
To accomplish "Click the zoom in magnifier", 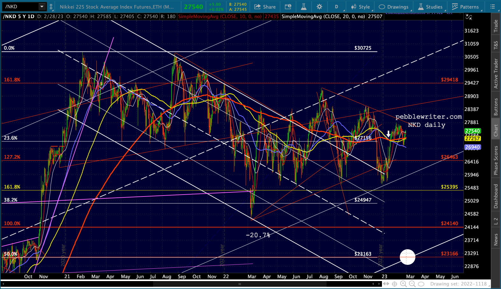I will 403,284.
